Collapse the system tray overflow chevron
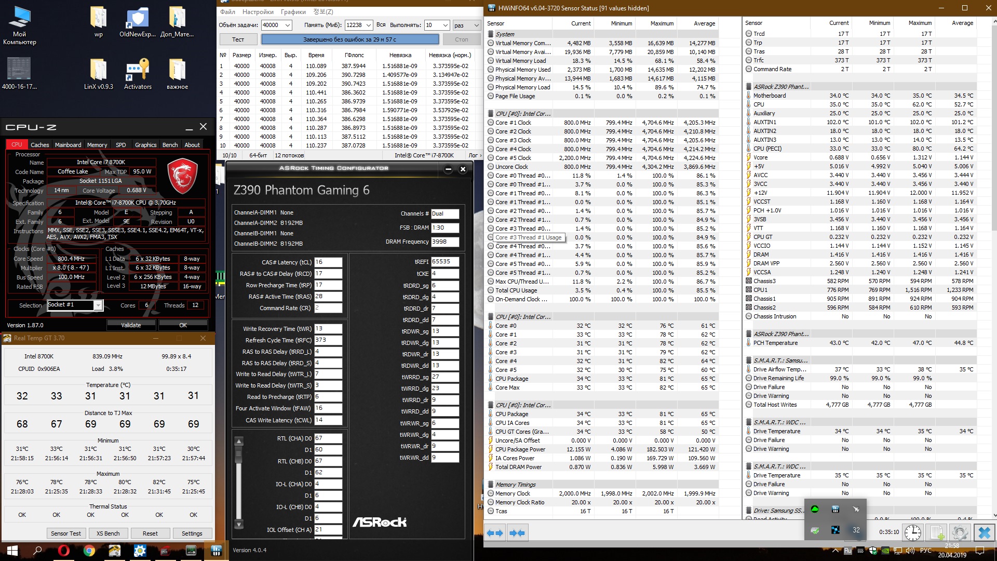The image size is (997, 561). click(835, 551)
